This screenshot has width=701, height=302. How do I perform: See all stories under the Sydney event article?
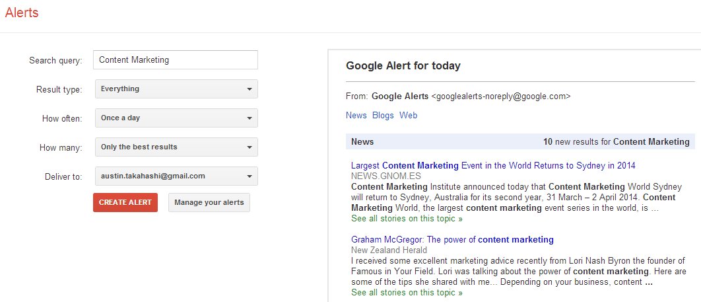407,218
